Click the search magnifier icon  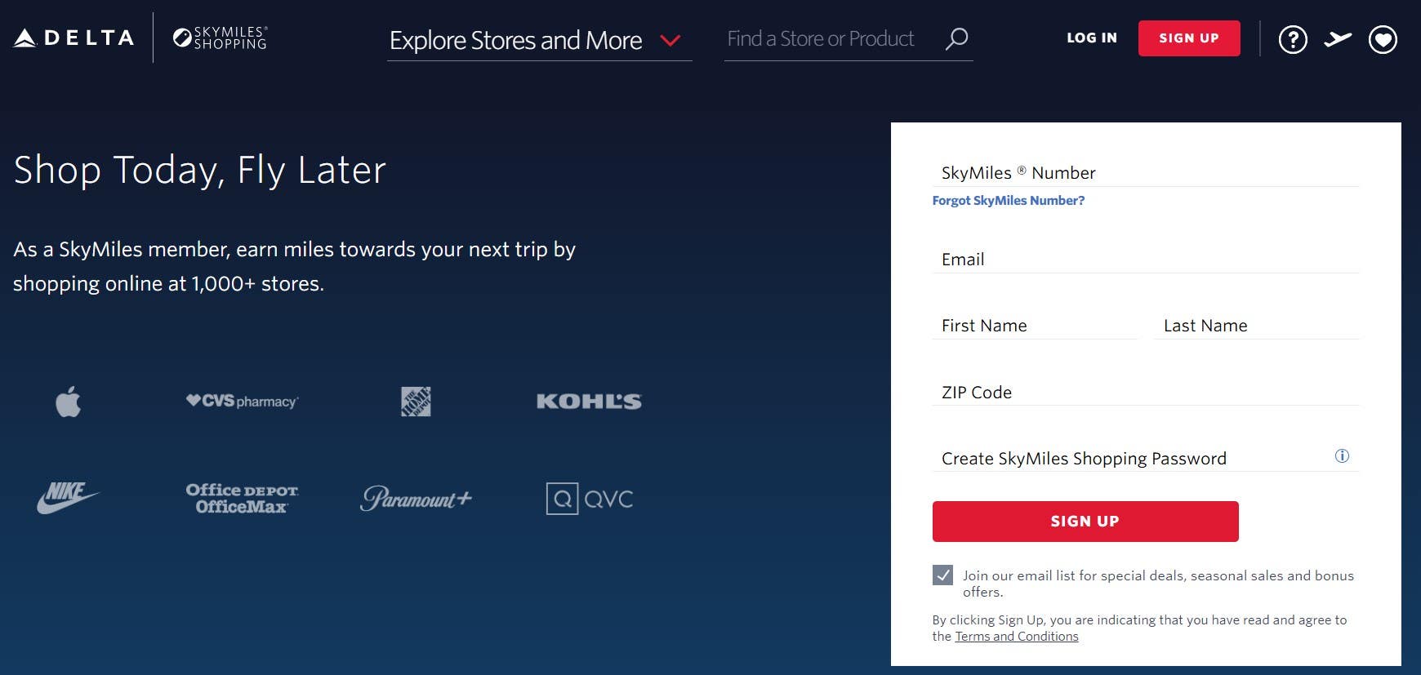pos(956,38)
